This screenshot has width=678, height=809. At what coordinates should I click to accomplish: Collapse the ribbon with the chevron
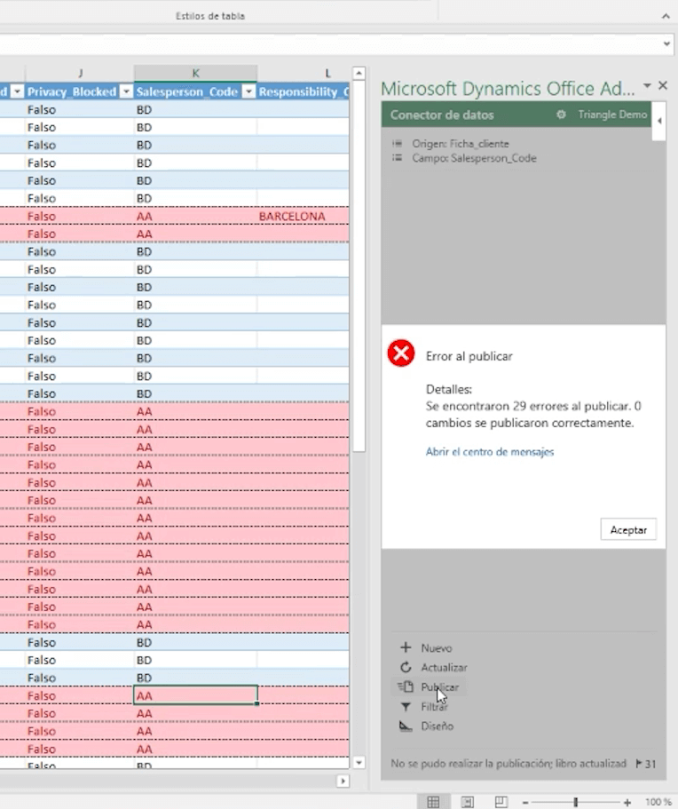coord(666,16)
